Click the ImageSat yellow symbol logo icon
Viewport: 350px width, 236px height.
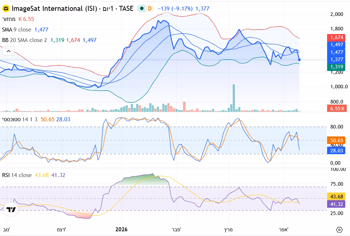pos(6,8)
